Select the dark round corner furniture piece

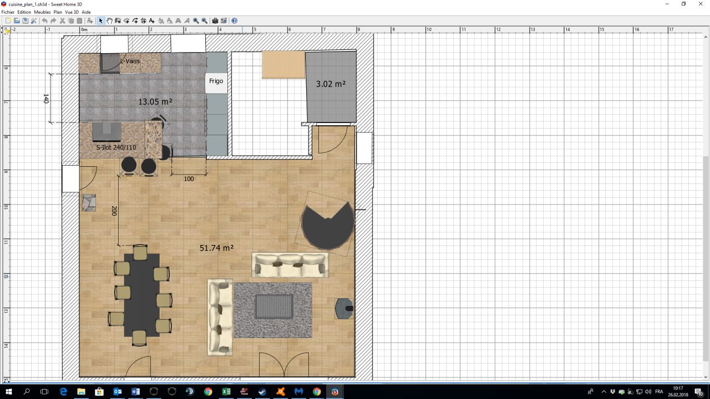coord(328,226)
